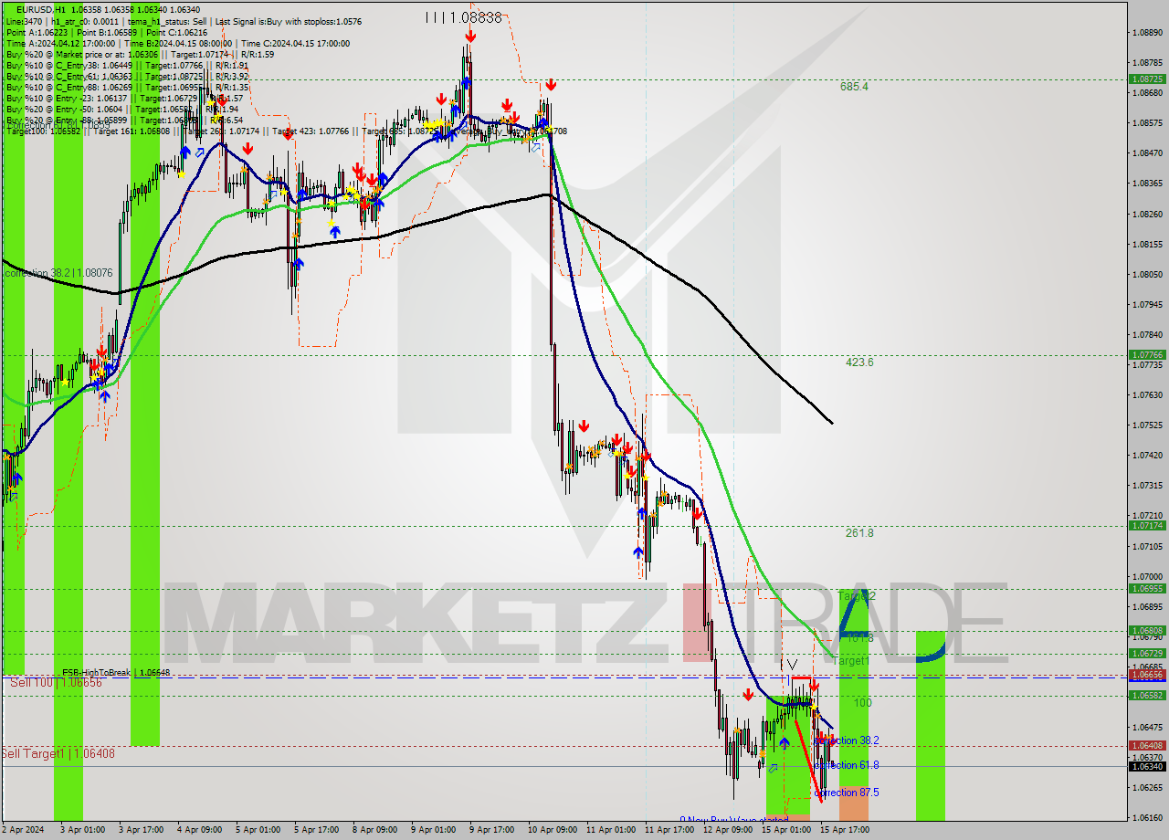Click the green 1.08725 price tag

pos(1147,79)
